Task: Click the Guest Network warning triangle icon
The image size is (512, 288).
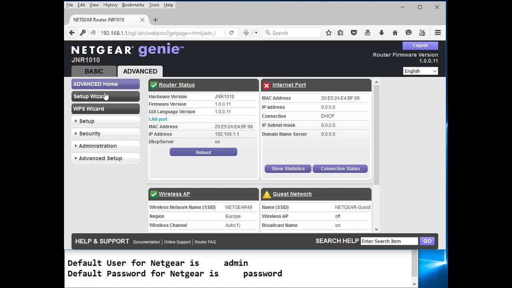Action: pos(267,194)
